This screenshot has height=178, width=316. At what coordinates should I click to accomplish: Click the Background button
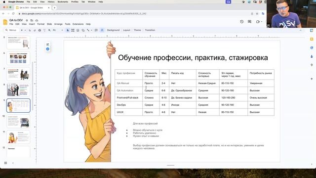point(113,30)
